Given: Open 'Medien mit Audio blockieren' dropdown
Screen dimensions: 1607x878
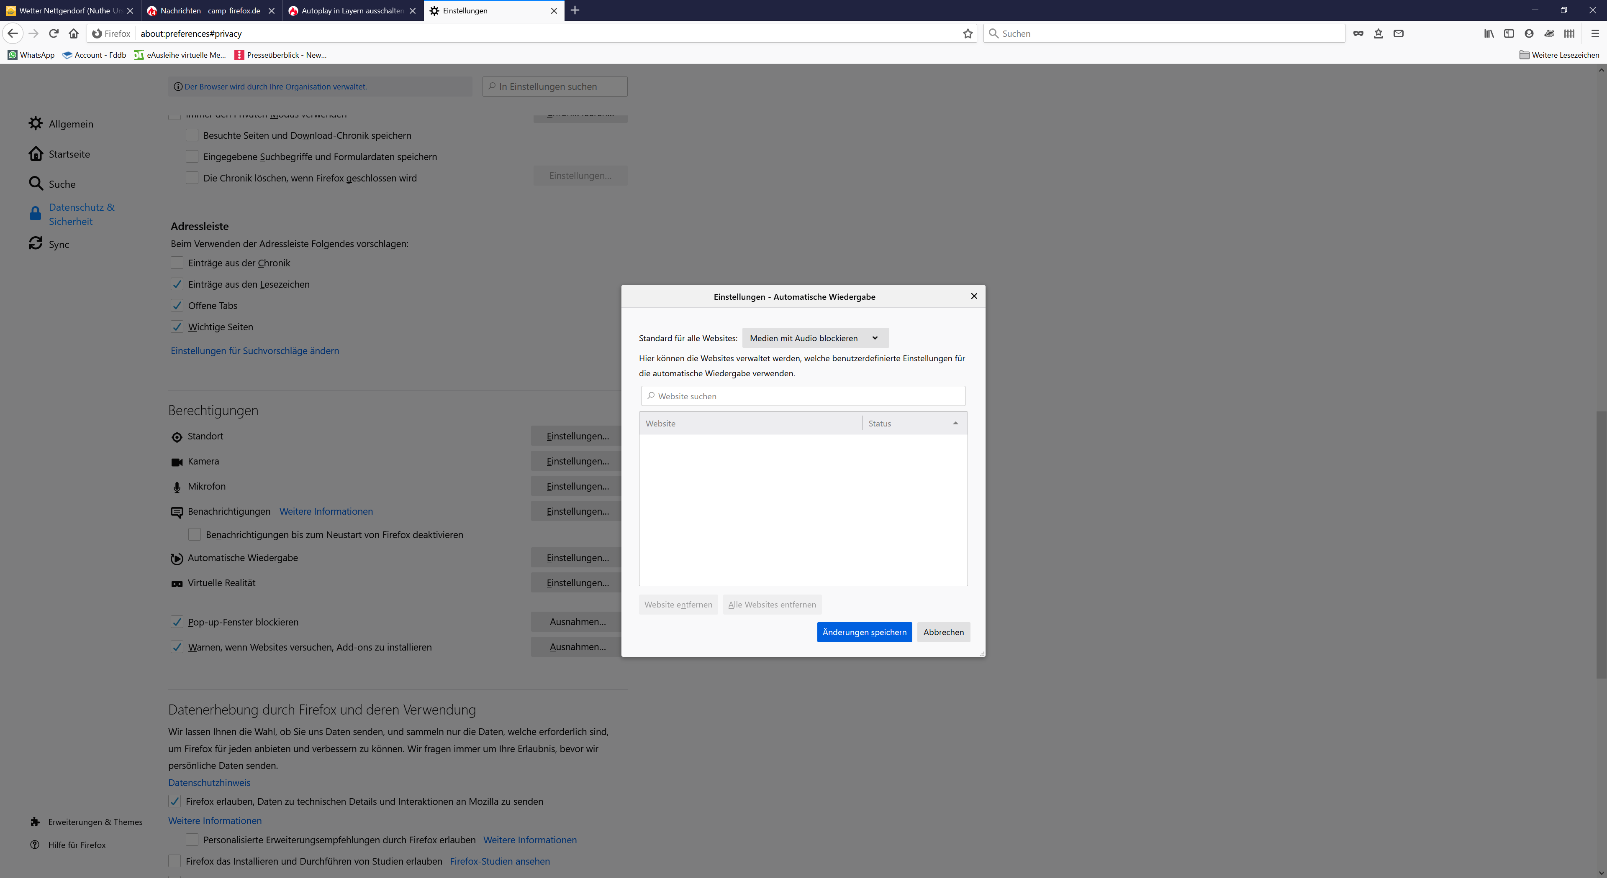Looking at the screenshot, I should 815,338.
